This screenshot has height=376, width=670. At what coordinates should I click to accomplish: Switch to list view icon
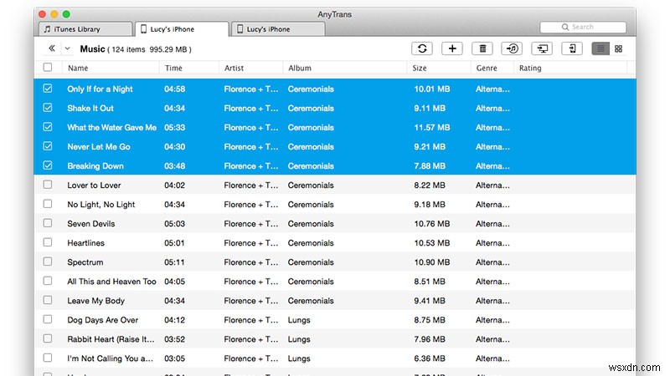click(x=600, y=48)
